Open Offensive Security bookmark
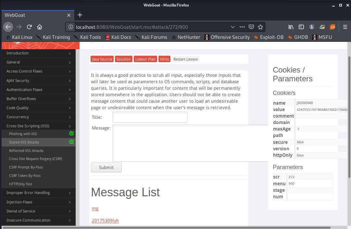The width and height of the screenshot is (351, 229). (227, 37)
